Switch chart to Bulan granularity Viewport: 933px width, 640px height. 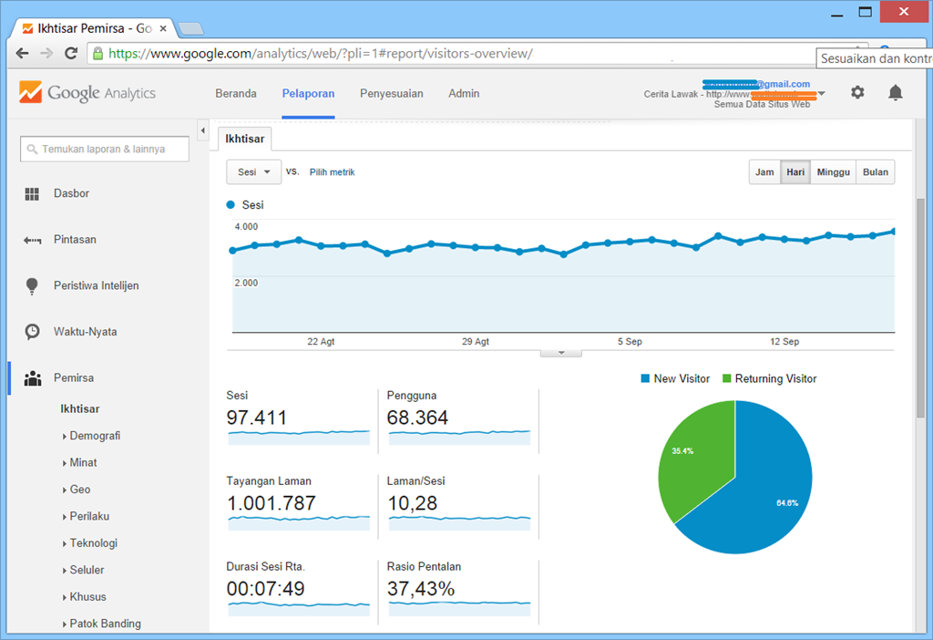pos(876,172)
